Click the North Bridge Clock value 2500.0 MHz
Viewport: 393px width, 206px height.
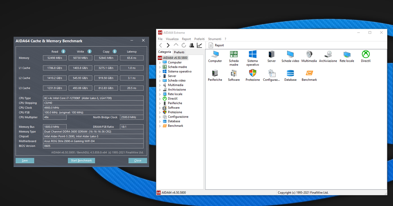(131, 117)
